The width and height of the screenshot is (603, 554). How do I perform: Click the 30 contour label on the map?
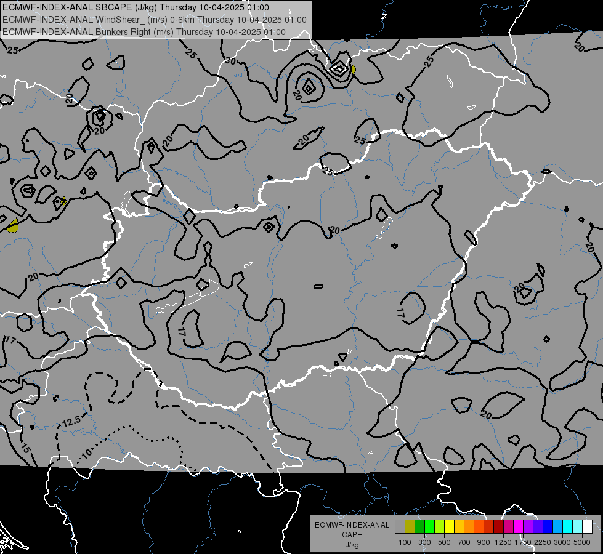[231, 61]
